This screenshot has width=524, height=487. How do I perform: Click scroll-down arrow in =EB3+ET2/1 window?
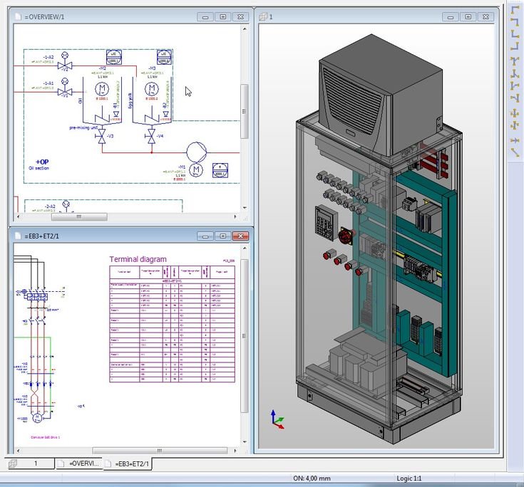pyautogui.click(x=245, y=441)
